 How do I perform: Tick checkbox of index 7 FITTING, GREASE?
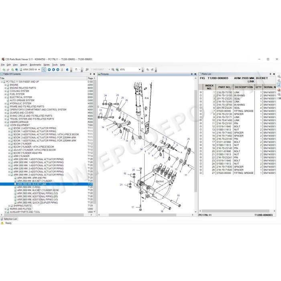point(201,111)
